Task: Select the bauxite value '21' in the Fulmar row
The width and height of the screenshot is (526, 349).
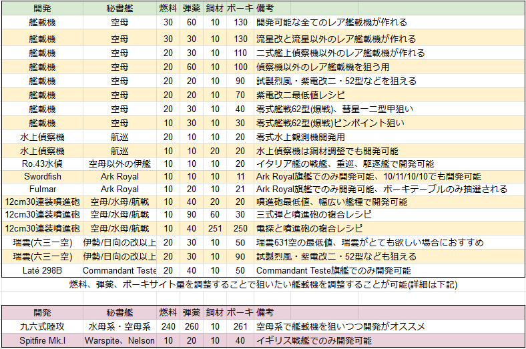Action: point(240,190)
